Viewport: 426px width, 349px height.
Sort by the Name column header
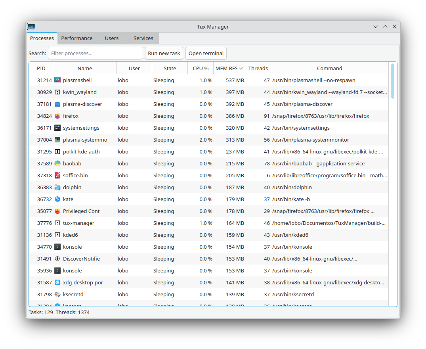click(85, 69)
